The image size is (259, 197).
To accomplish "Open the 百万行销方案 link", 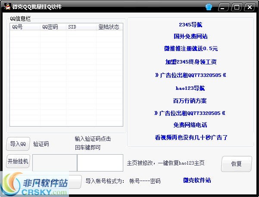I will tap(190, 101).
